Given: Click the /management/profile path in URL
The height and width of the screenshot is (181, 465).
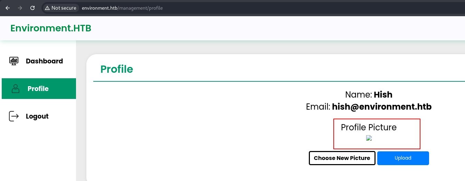Looking at the screenshot, I should point(141,8).
